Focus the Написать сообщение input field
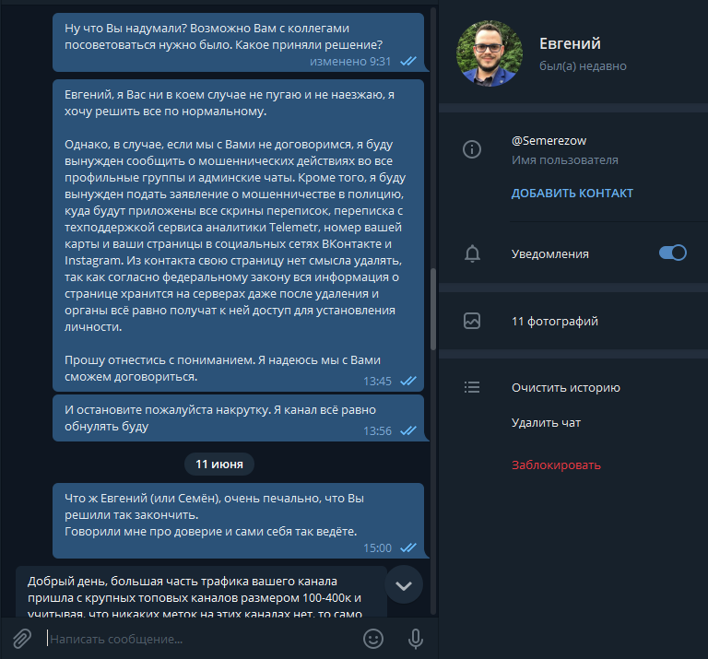Screen dimensions: 708x659 [203, 639]
